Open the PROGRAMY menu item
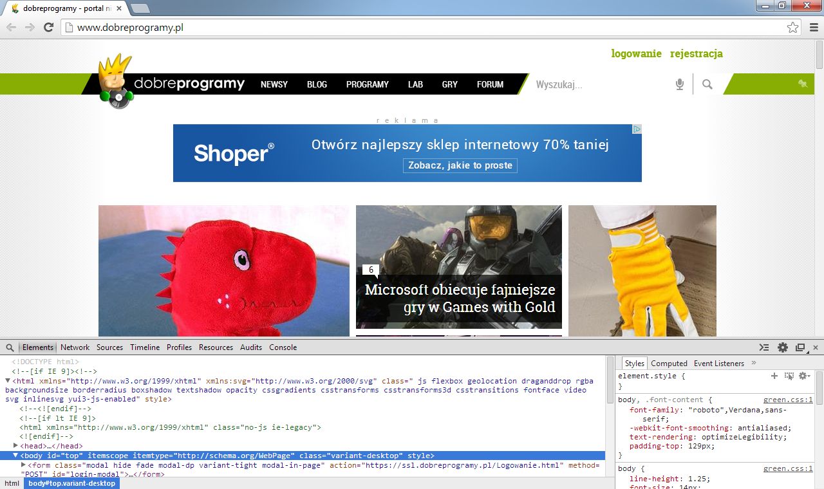 coord(368,84)
